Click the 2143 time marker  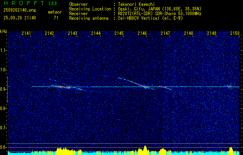click(73, 33)
